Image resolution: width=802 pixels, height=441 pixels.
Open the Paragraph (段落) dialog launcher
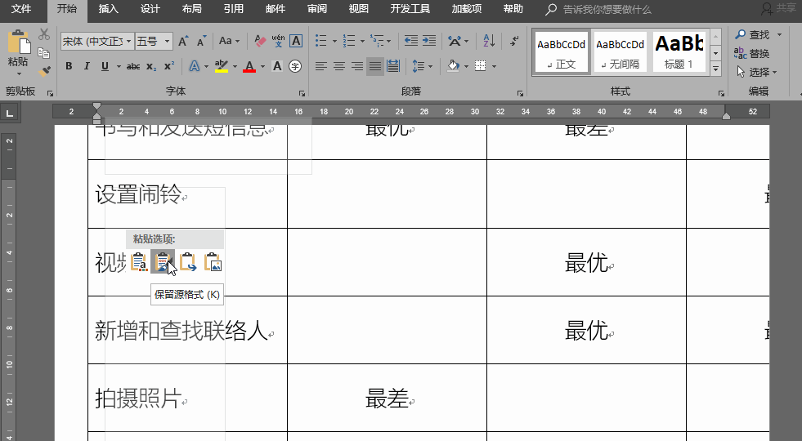520,94
